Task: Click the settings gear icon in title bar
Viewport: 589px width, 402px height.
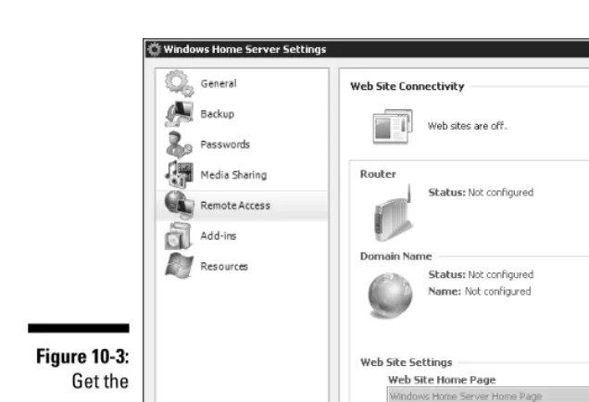Action: 154,49
